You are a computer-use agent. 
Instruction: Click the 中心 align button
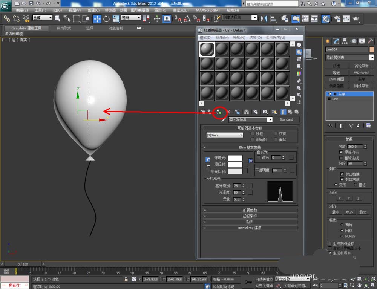[x=349, y=212]
